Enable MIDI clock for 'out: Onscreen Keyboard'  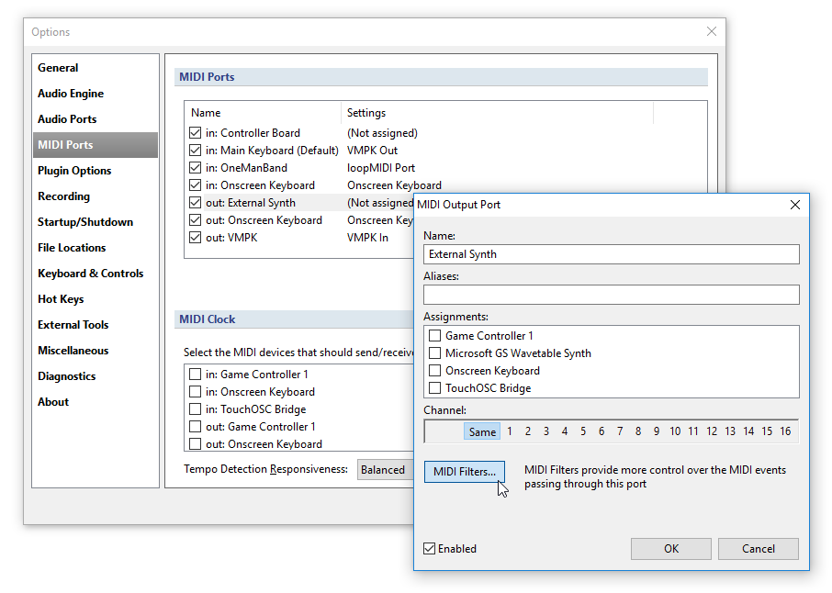[196, 444]
